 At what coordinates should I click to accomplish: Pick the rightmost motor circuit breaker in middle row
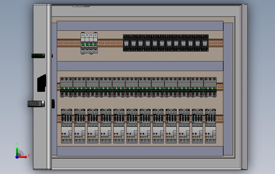(210, 87)
